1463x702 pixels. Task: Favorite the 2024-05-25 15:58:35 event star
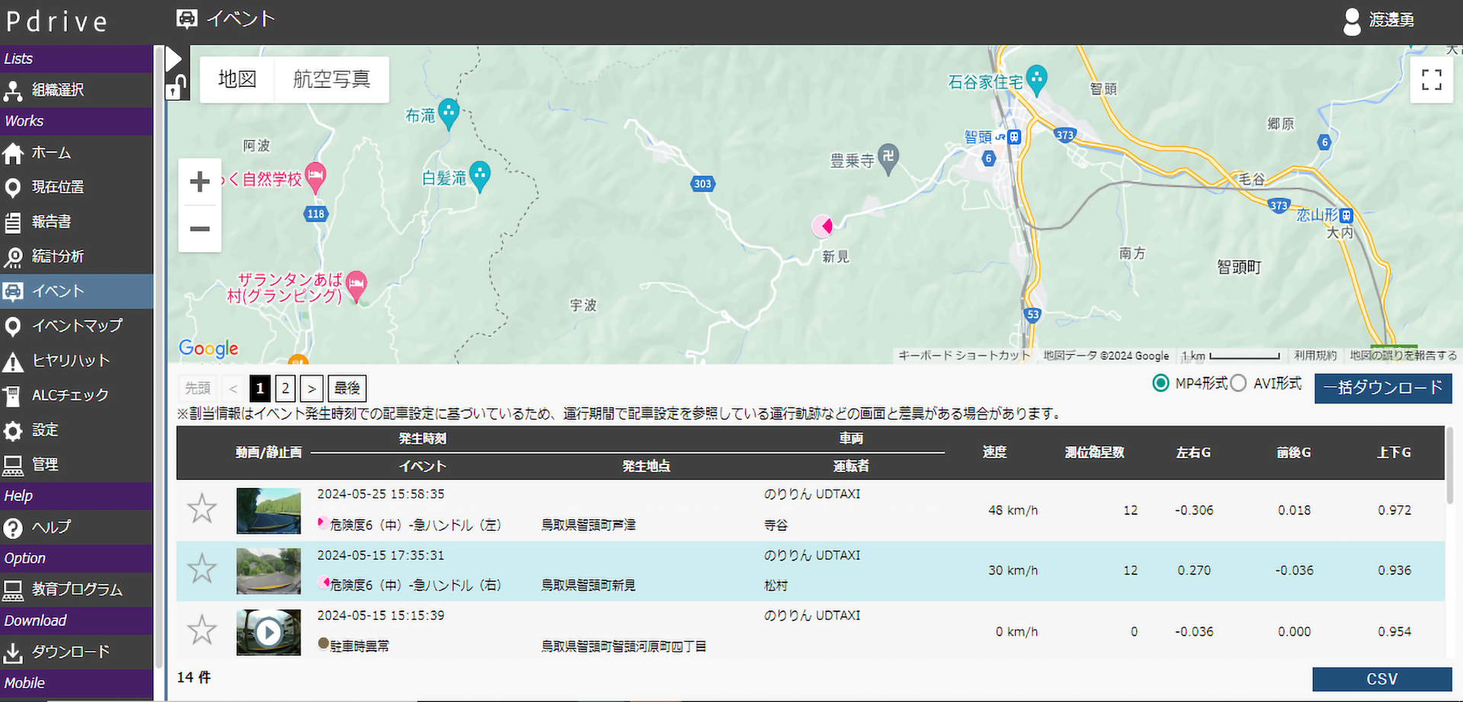coord(202,509)
